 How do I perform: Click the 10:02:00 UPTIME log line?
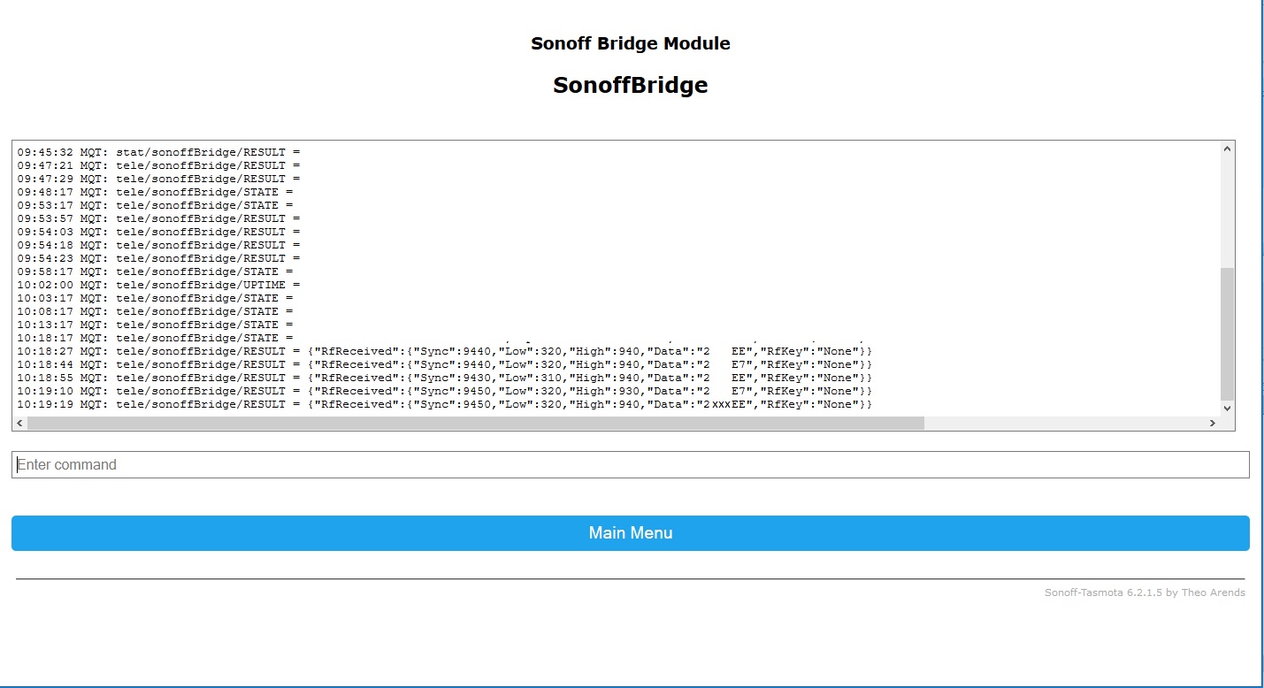coord(159,285)
